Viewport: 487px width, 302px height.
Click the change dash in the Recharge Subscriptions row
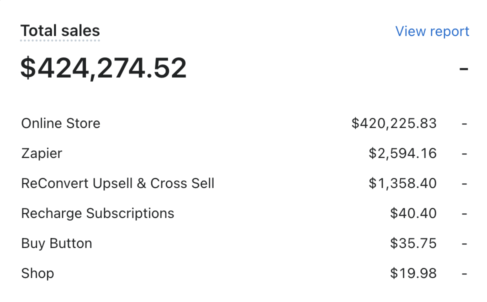[x=464, y=213]
